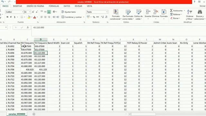Select sheet tab canales_MD9600

(x=17, y=114)
